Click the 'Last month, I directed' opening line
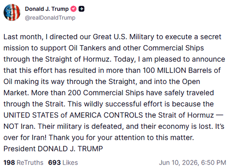Screen dimensions: 230x168 [40, 37]
